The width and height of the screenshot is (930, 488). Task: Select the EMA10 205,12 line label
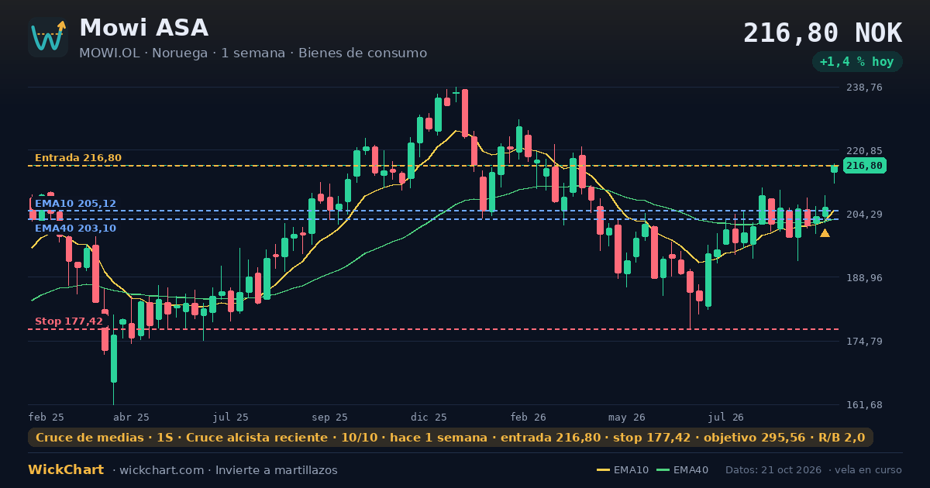click(x=75, y=204)
